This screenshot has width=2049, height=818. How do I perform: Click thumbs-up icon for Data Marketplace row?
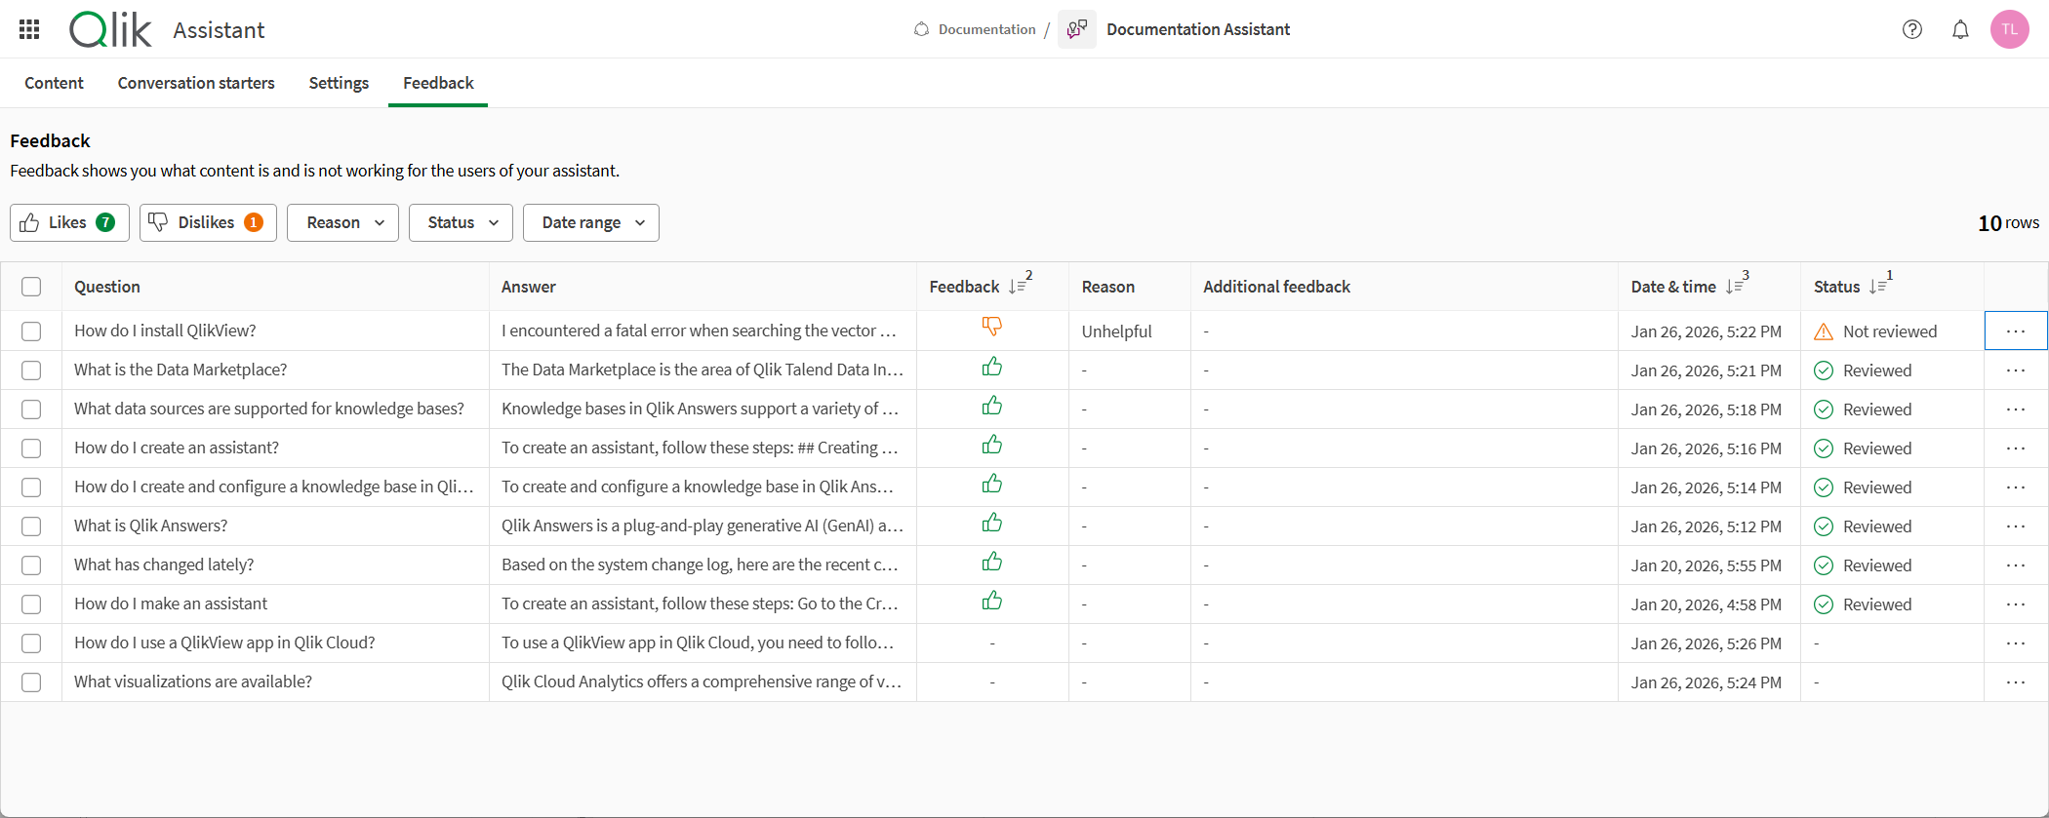(992, 367)
